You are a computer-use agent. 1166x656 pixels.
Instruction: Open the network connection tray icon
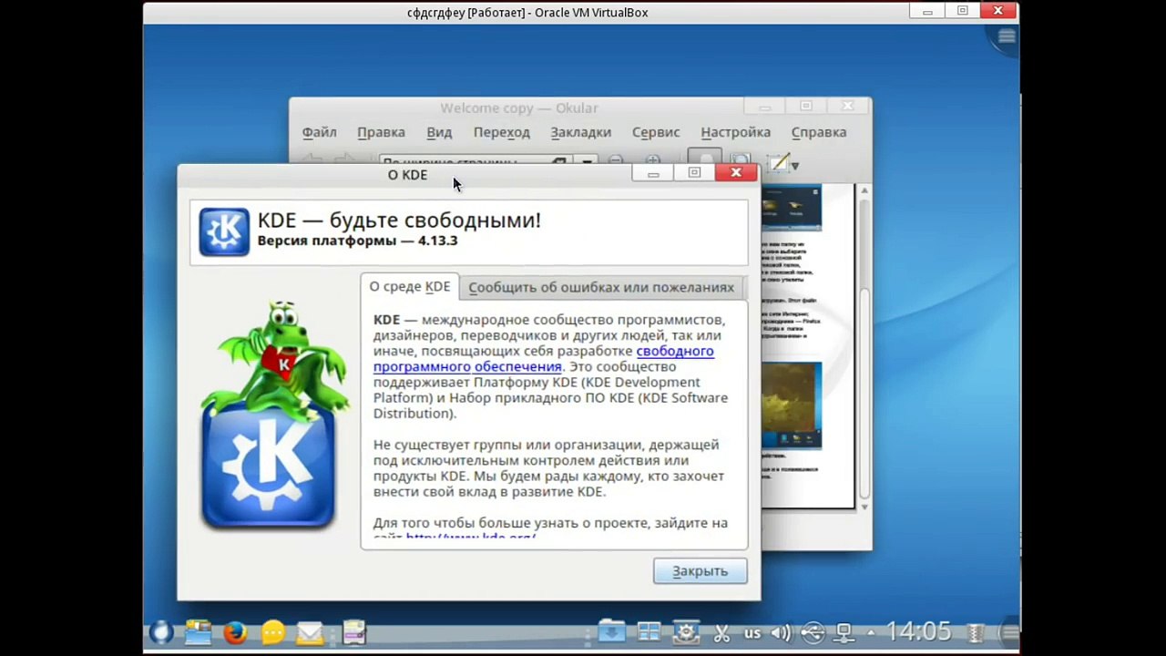coord(844,632)
